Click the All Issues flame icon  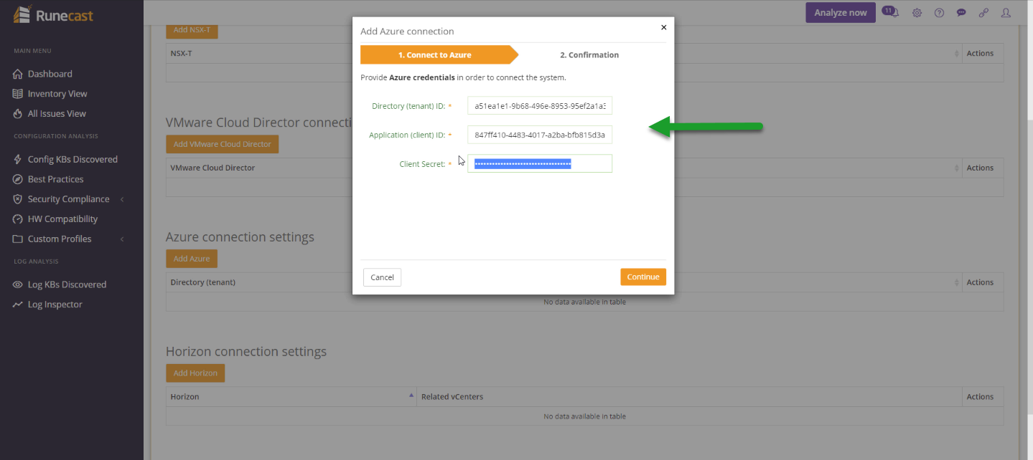pyautogui.click(x=18, y=113)
